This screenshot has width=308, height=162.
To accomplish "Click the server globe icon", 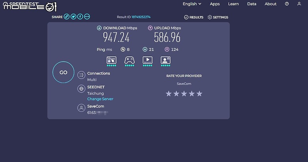I will tap(81, 89).
